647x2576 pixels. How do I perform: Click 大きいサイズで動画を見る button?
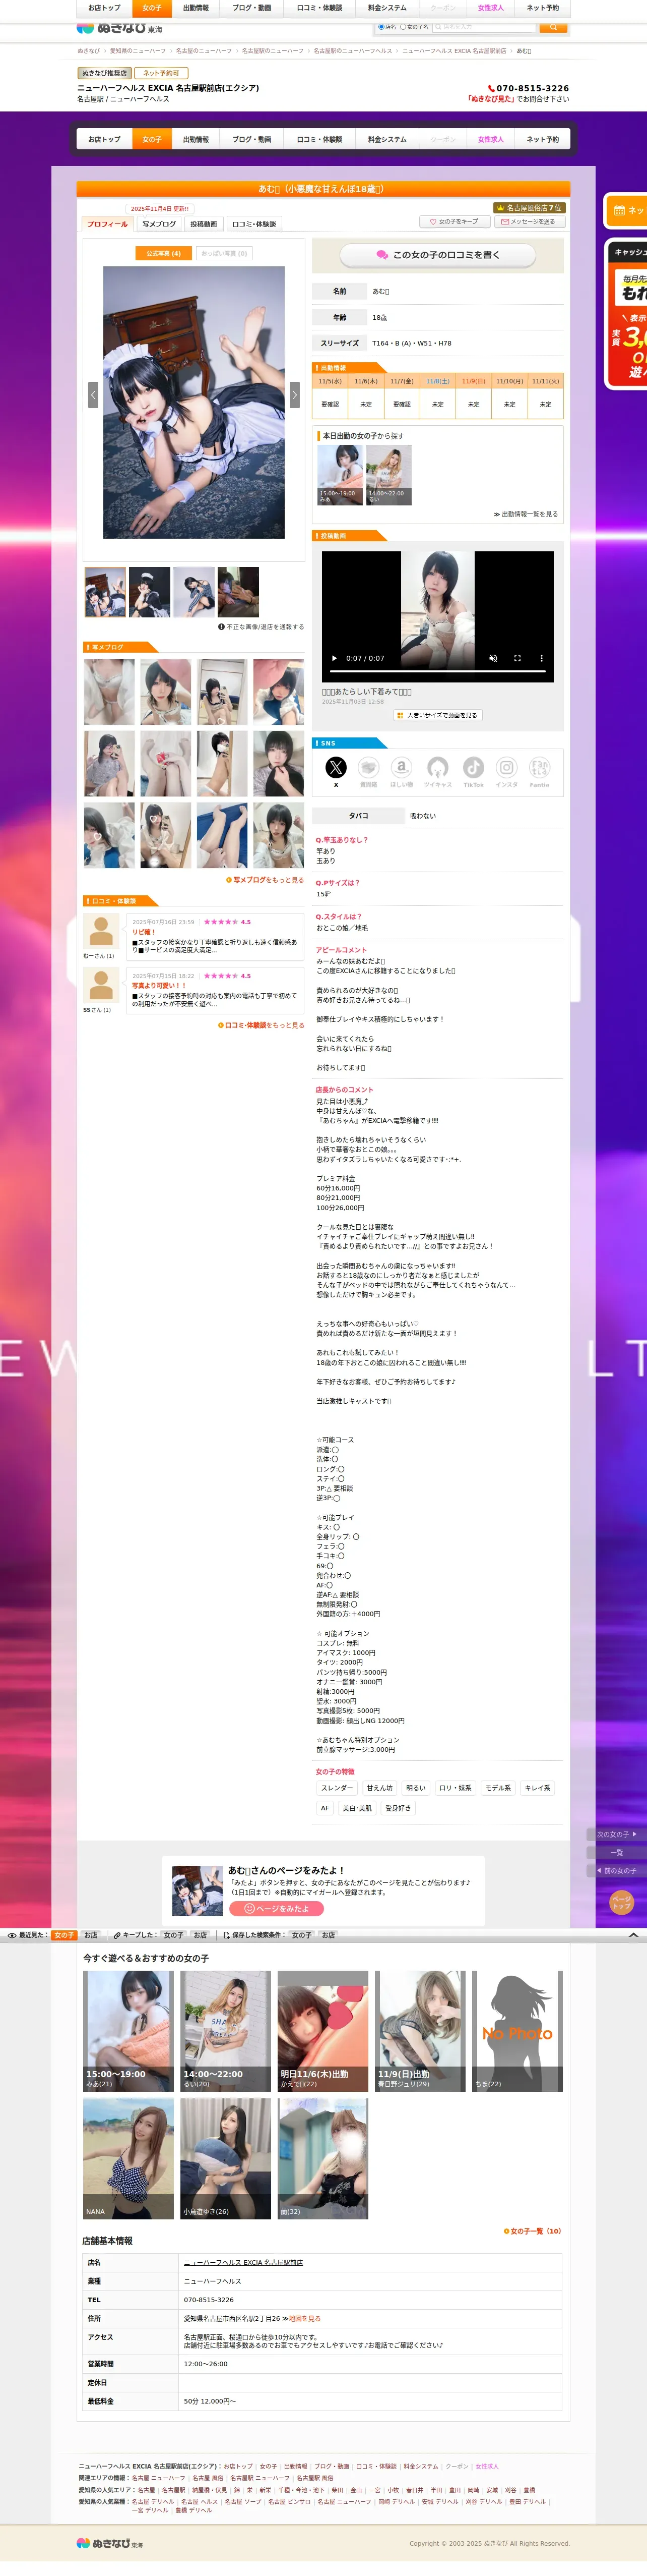pyautogui.click(x=438, y=715)
